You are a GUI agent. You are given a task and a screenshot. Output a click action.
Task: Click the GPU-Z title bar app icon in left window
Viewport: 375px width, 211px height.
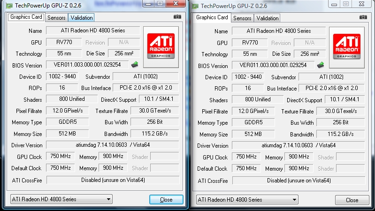pos(9,6)
